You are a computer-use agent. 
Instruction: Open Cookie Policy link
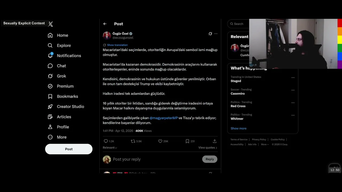tap(278, 139)
